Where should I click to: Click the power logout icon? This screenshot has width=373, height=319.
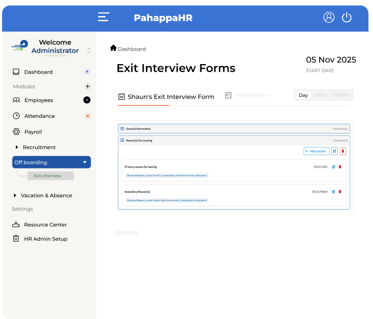[347, 17]
